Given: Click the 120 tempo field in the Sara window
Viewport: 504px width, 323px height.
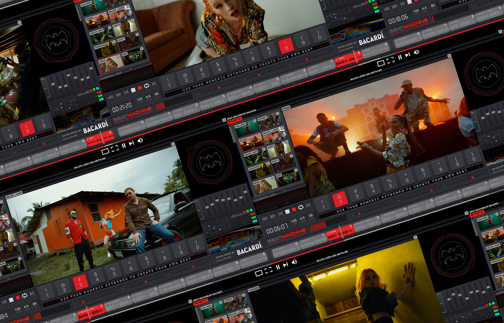Looking at the screenshot, I should [140, 100].
